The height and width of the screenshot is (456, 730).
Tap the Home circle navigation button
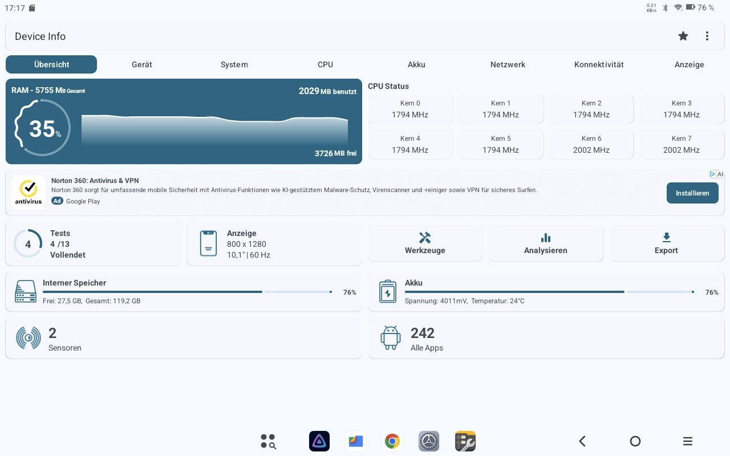click(x=635, y=441)
